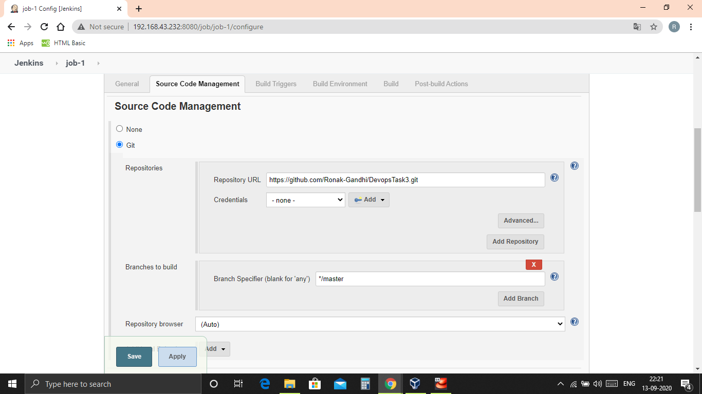Select Source Code Management tab

tap(197, 84)
